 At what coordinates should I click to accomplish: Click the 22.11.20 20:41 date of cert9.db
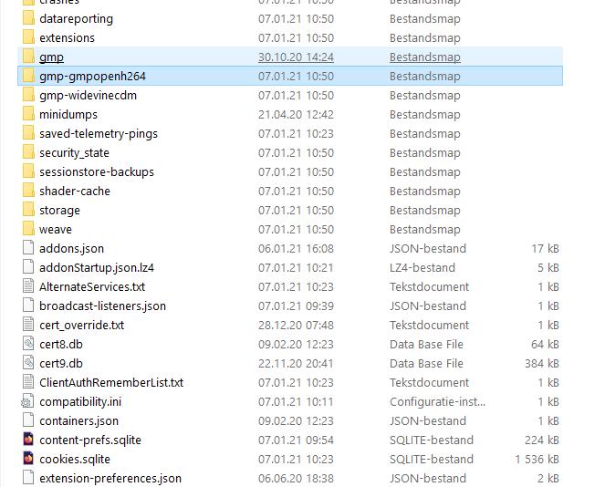296,363
